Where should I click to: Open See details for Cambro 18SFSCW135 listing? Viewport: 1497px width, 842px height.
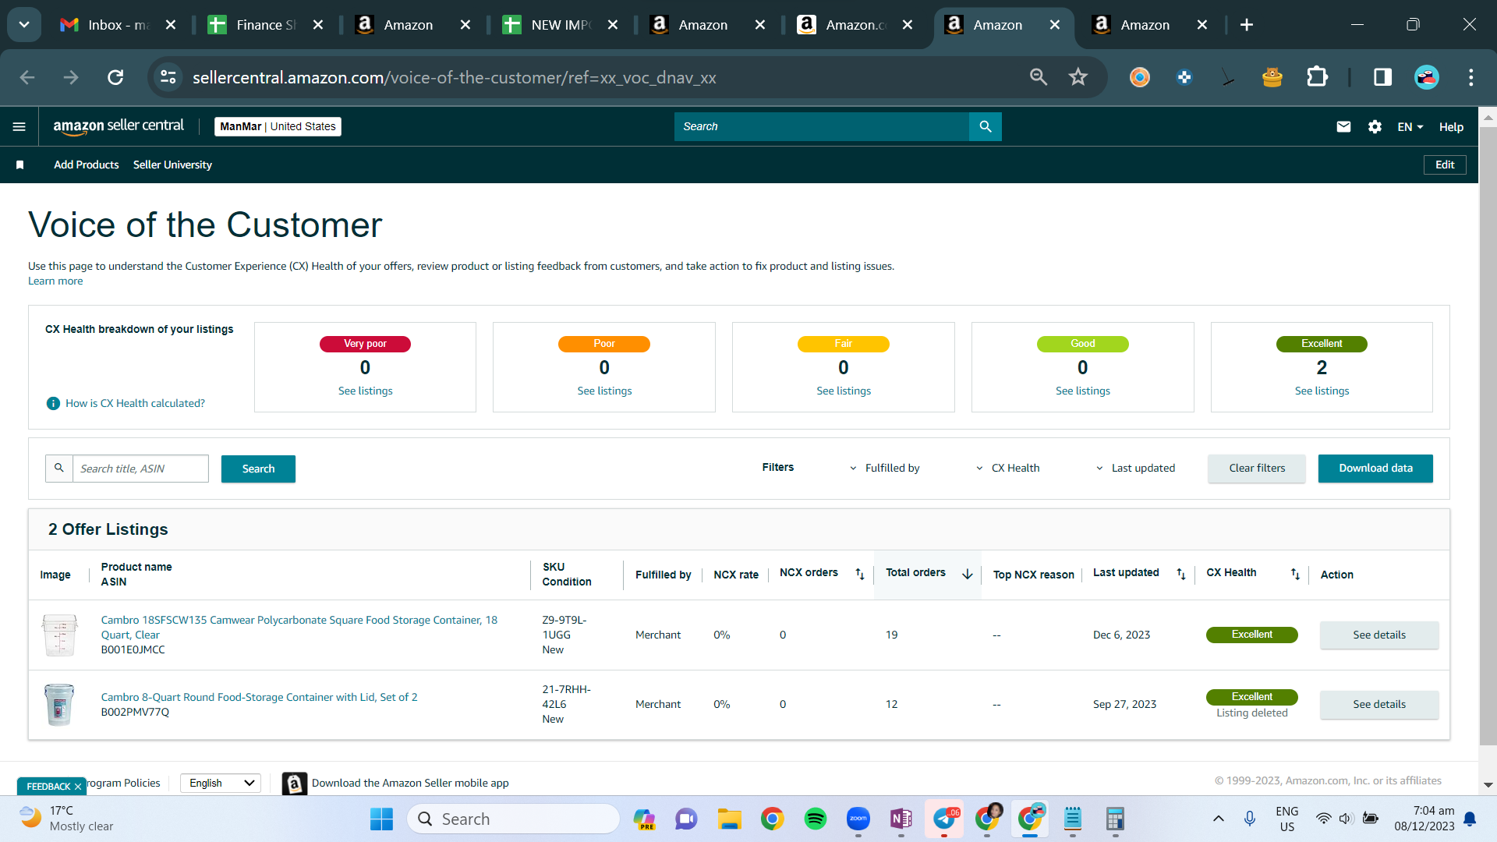coord(1379,635)
